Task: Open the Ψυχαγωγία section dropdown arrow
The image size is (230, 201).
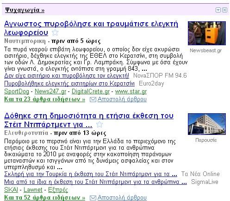Action: pos(218,10)
